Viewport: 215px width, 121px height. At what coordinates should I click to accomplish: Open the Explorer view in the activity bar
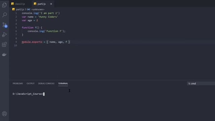click(x=4, y=5)
